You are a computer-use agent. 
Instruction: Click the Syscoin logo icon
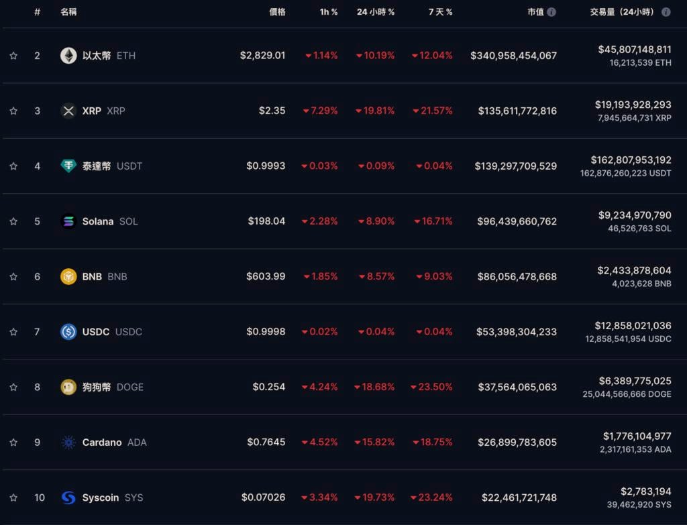click(x=68, y=498)
